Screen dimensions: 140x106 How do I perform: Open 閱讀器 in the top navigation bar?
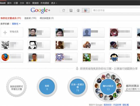coord(35,3)
